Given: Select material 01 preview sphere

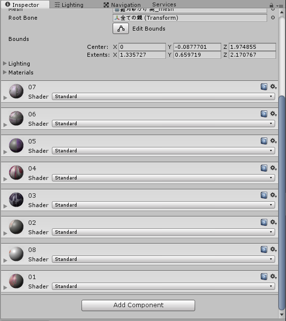Looking at the screenshot, I should pos(16,281).
